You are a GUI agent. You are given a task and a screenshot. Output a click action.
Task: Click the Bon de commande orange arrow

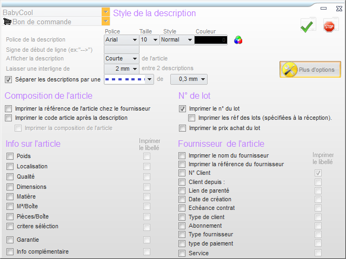[105, 21]
